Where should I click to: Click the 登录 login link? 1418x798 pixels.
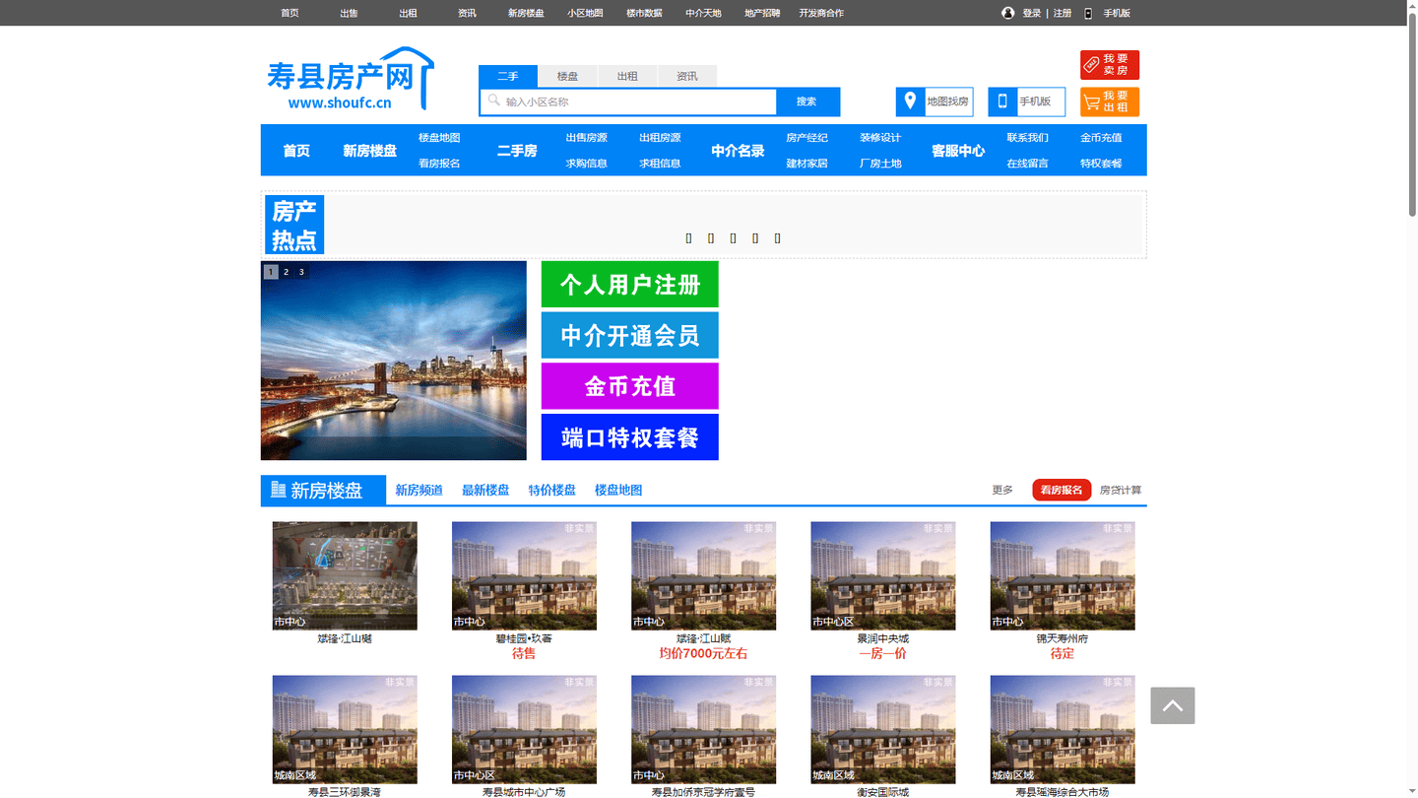1031,13
